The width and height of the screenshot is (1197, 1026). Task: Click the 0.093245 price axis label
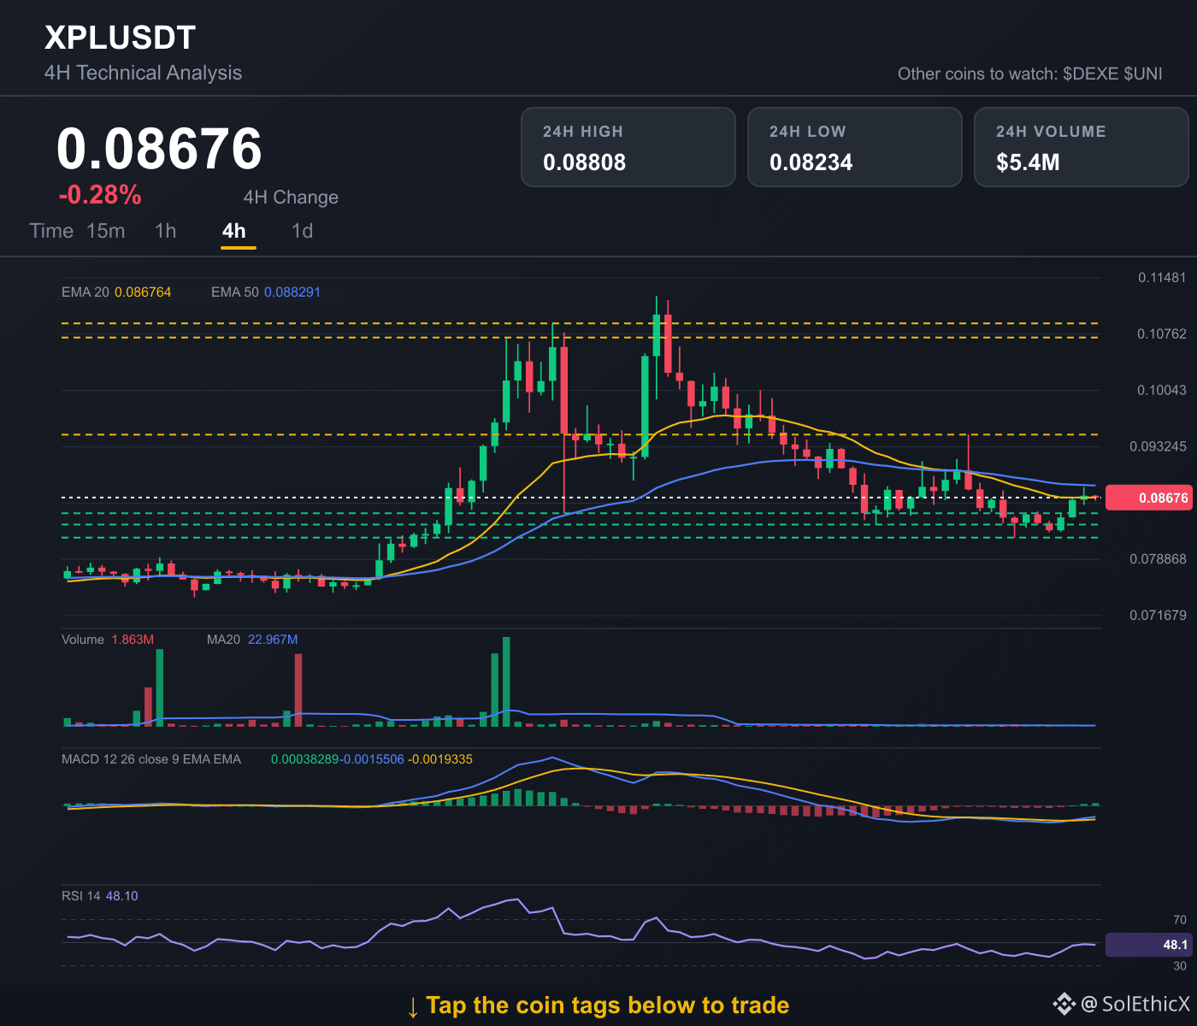pyautogui.click(x=1158, y=446)
